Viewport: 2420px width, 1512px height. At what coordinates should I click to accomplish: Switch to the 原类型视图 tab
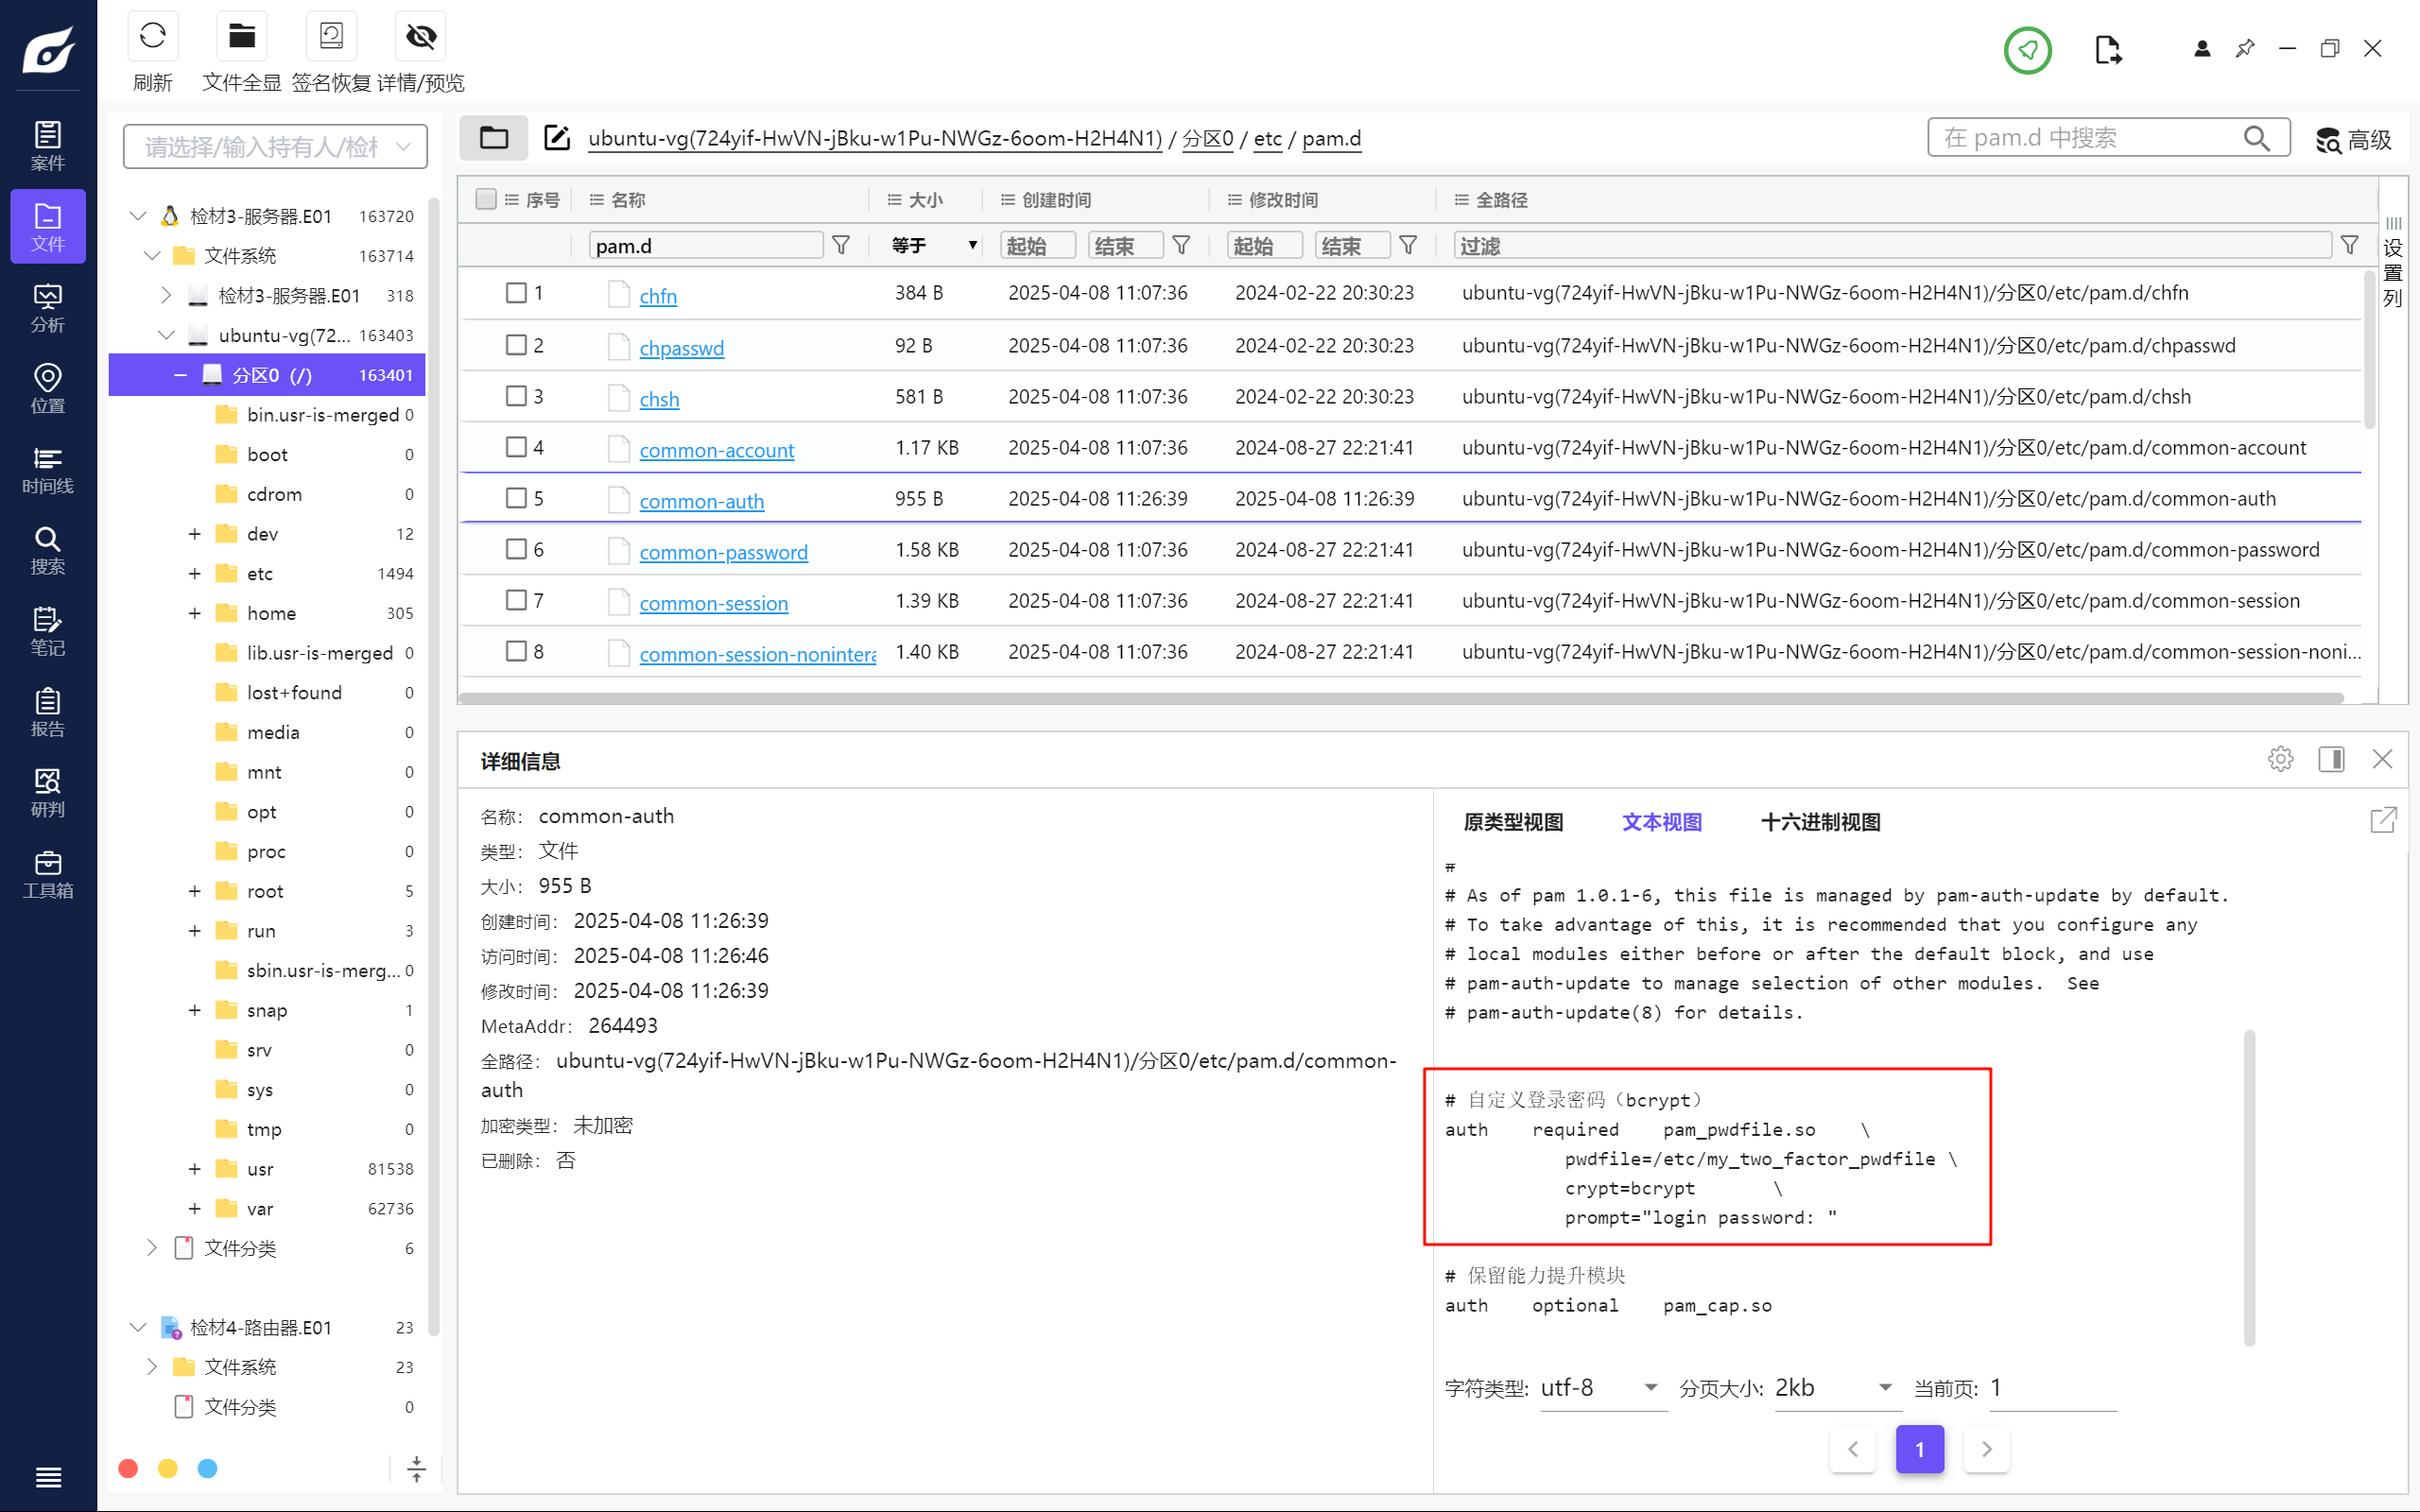tap(1513, 822)
